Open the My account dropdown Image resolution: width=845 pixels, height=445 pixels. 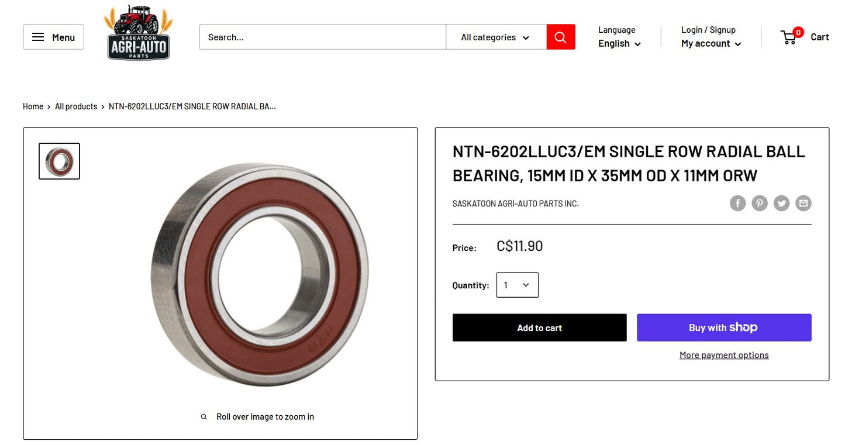click(x=710, y=43)
